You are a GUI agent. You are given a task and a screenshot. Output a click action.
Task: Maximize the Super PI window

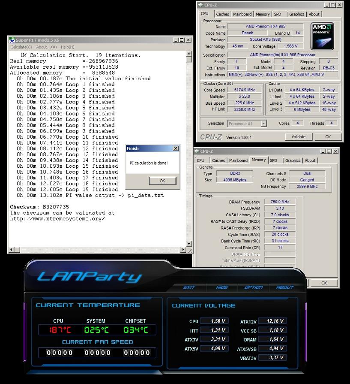click(x=182, y=40)
